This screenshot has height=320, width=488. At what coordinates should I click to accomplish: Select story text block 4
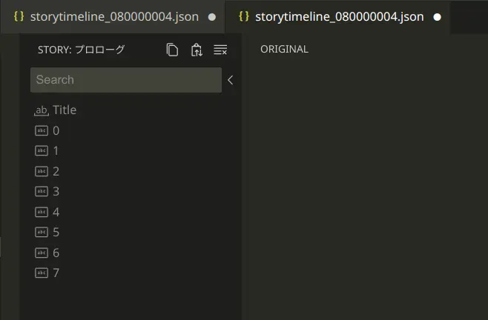click(x=56, y=212)
